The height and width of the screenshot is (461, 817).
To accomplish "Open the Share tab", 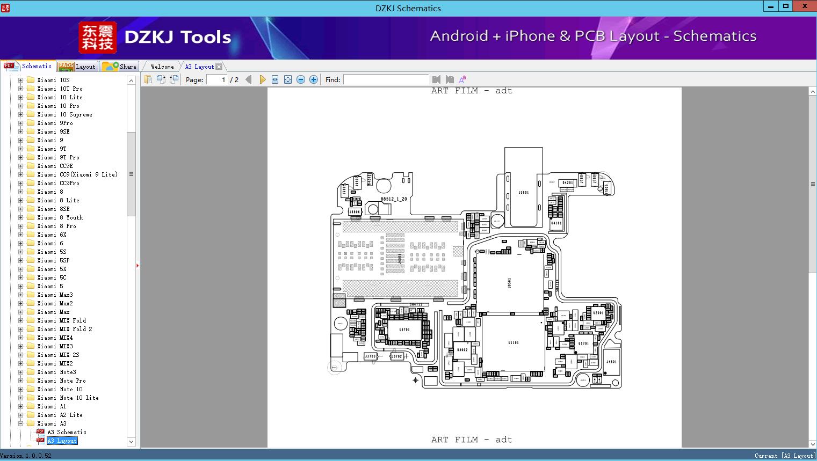I will pos(119,66).
